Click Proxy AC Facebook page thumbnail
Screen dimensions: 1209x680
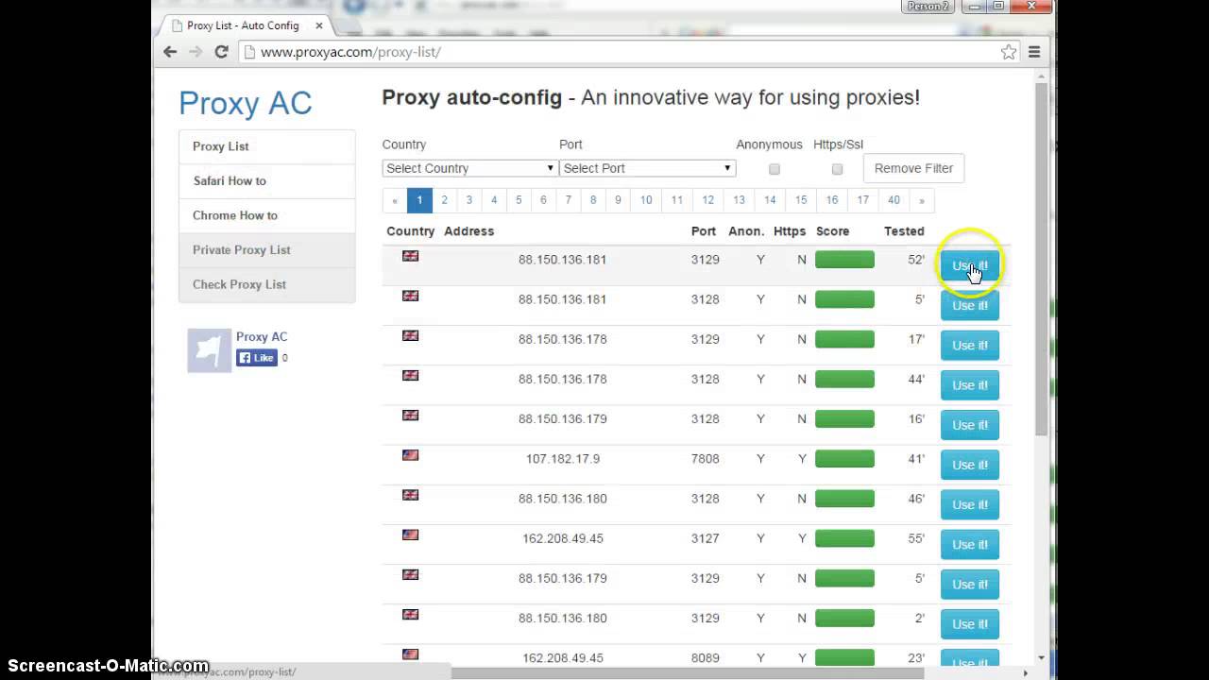click(x=209, y=349)
